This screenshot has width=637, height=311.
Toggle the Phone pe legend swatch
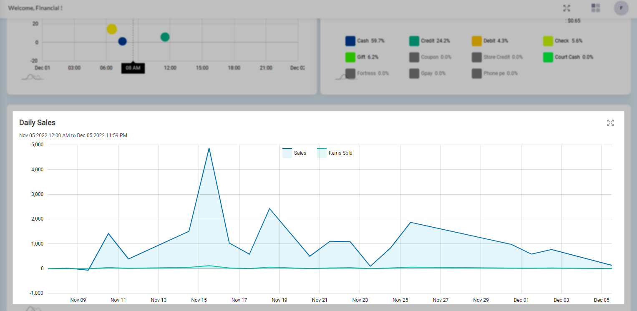(x=476, y=73)
